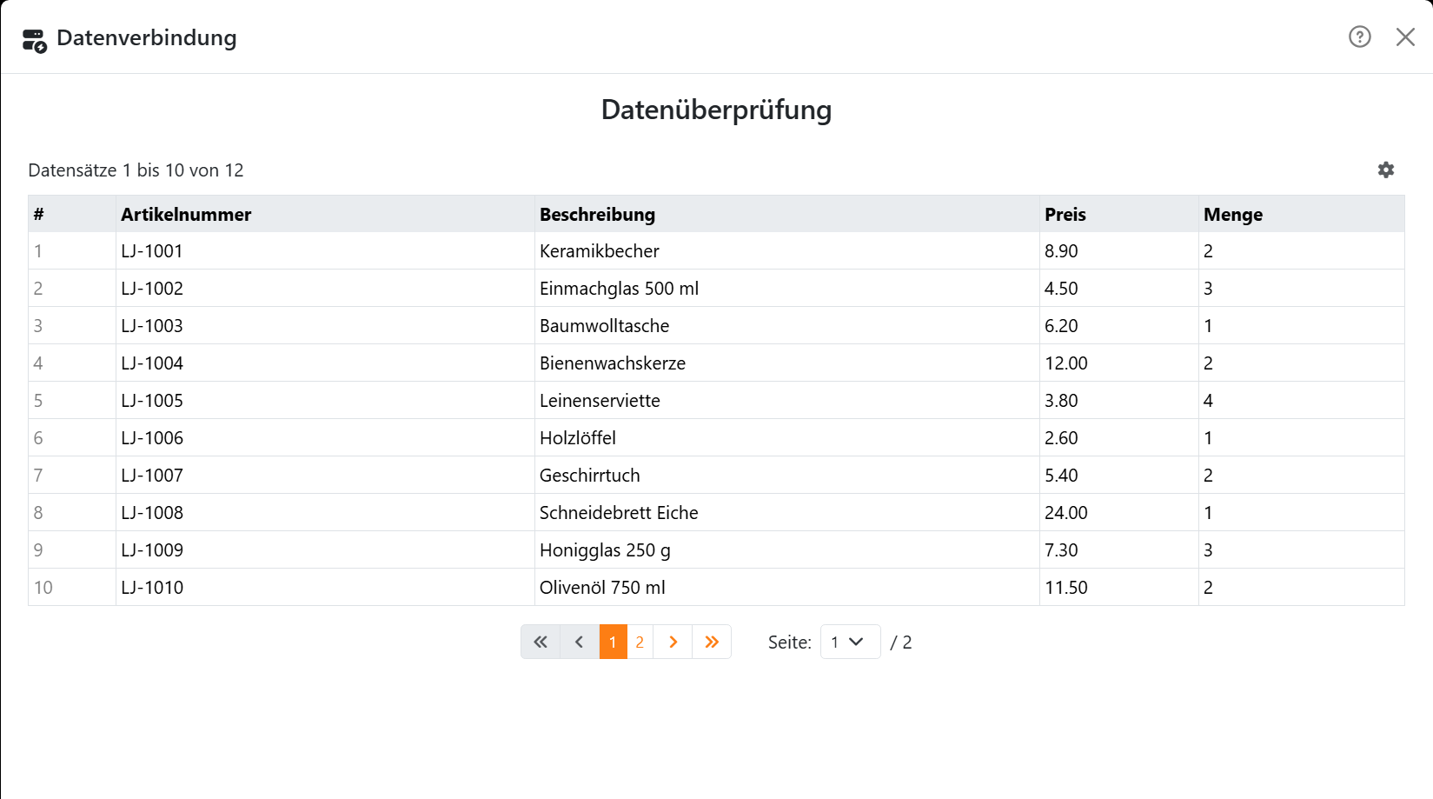
Task: Open the help question mark icon
Action: coord(1359,37)
